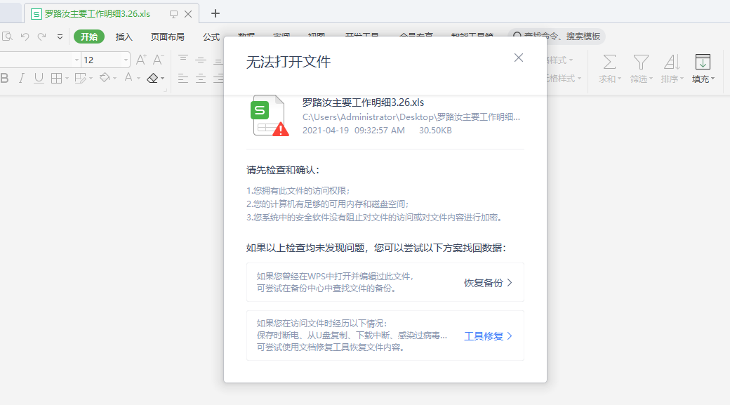Screen dimensions: 730x405
Task: Click the undo arrow icon
Action: [x=25, y=36]
